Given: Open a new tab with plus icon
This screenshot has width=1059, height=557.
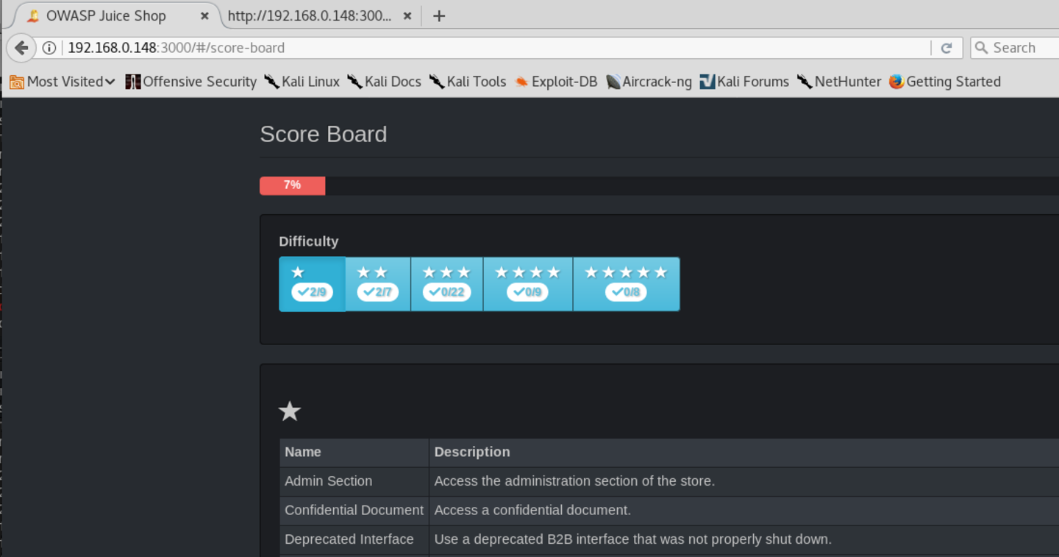Looking at the screenshot, I should [x=439, y=16].
